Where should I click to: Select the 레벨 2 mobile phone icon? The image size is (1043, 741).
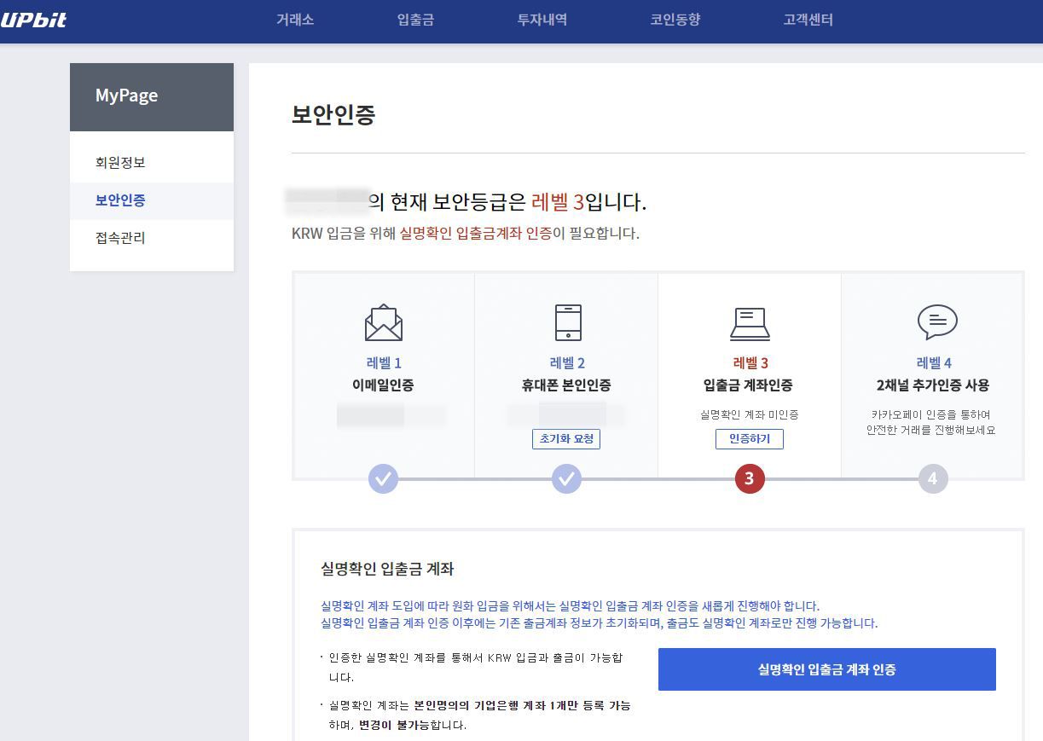pos(567,323)
